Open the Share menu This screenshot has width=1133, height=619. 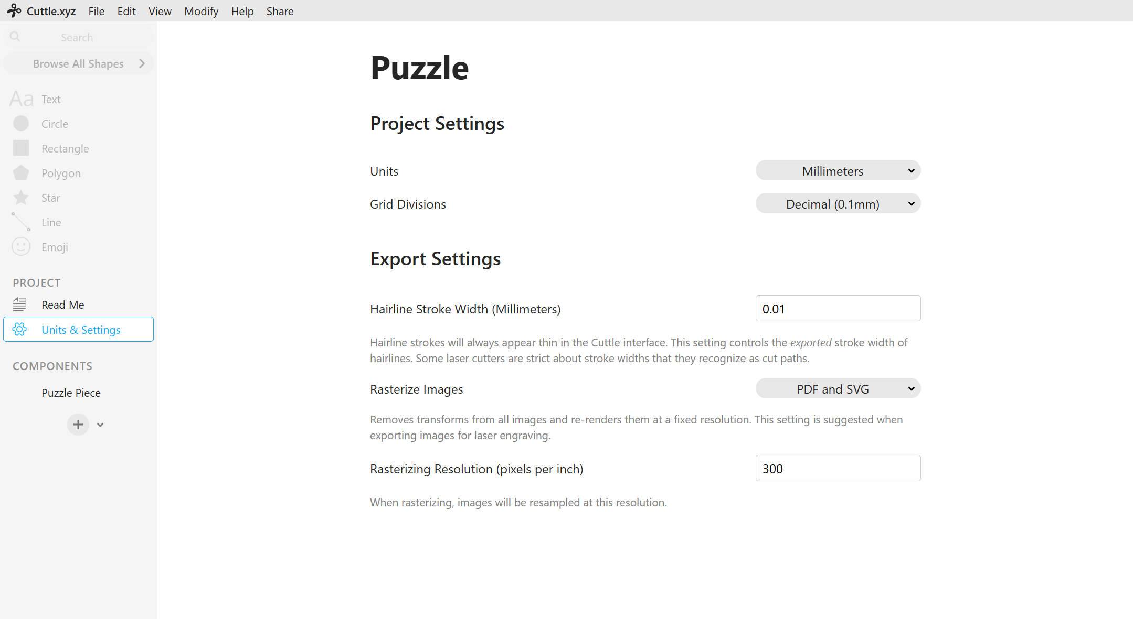click(280, 11)
